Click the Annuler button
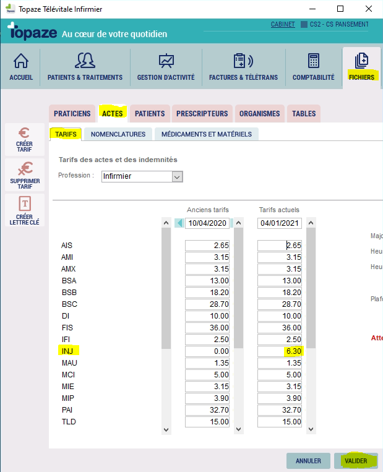 (308, 461)
